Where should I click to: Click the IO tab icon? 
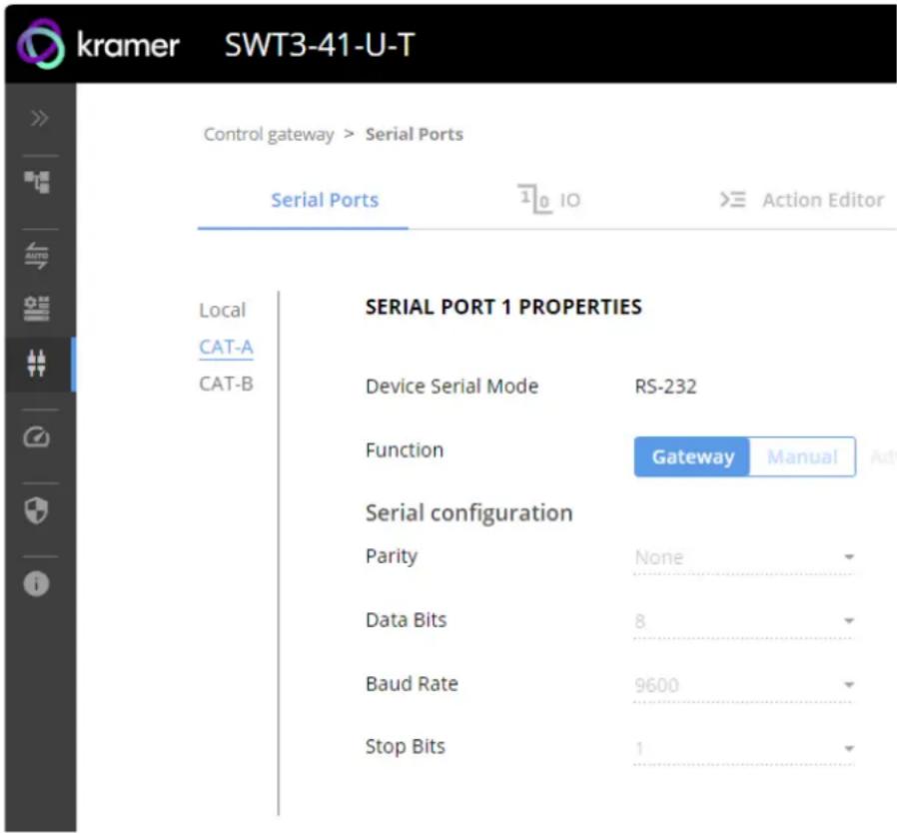point(534,199)
